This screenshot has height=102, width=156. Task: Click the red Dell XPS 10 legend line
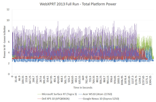[x=40, y=99]
